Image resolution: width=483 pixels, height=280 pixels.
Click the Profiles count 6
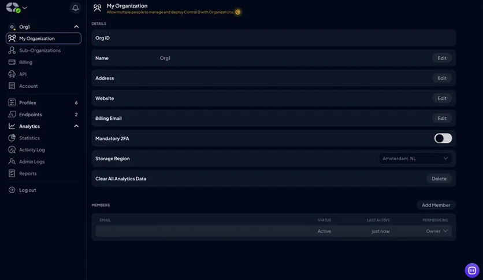76,103
